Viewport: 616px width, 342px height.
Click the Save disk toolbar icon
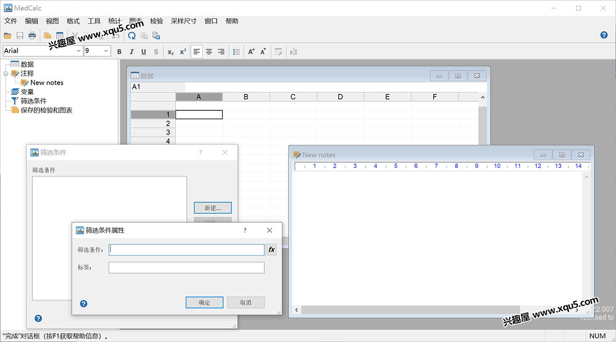(x=20, y=35)
